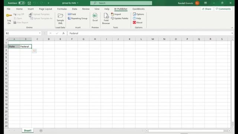Click horizontal scrollbar right arrow

[x=229, y=131]
